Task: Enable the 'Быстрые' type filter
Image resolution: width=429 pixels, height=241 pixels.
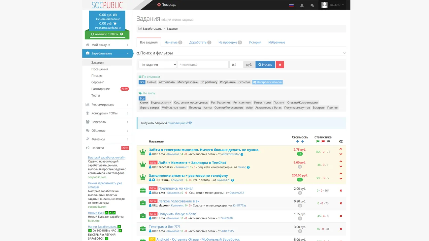Action: pyautogui.click(x=318, y=107)
